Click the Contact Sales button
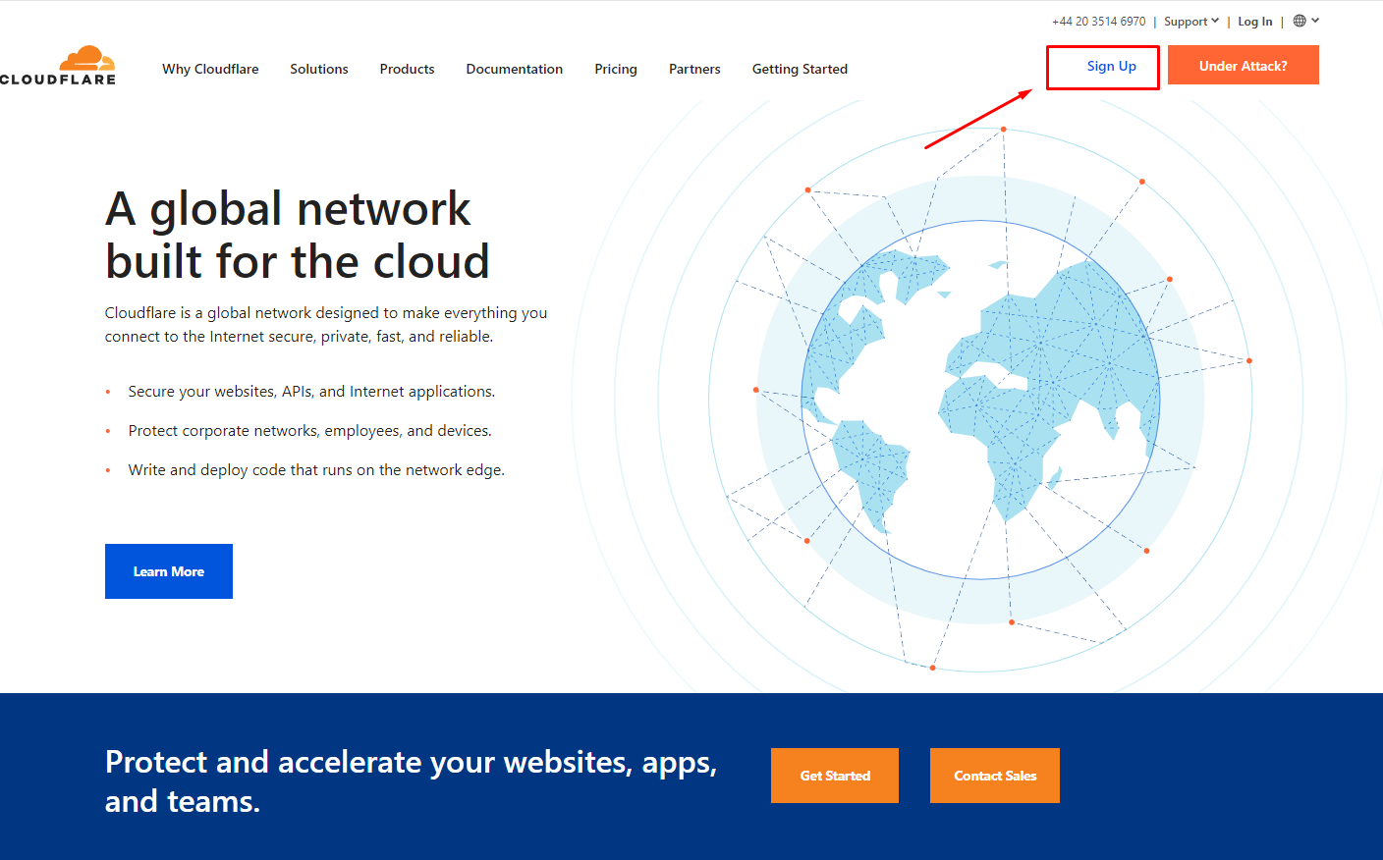This screenshot has width=1383, height=860. tap(995, 776)
